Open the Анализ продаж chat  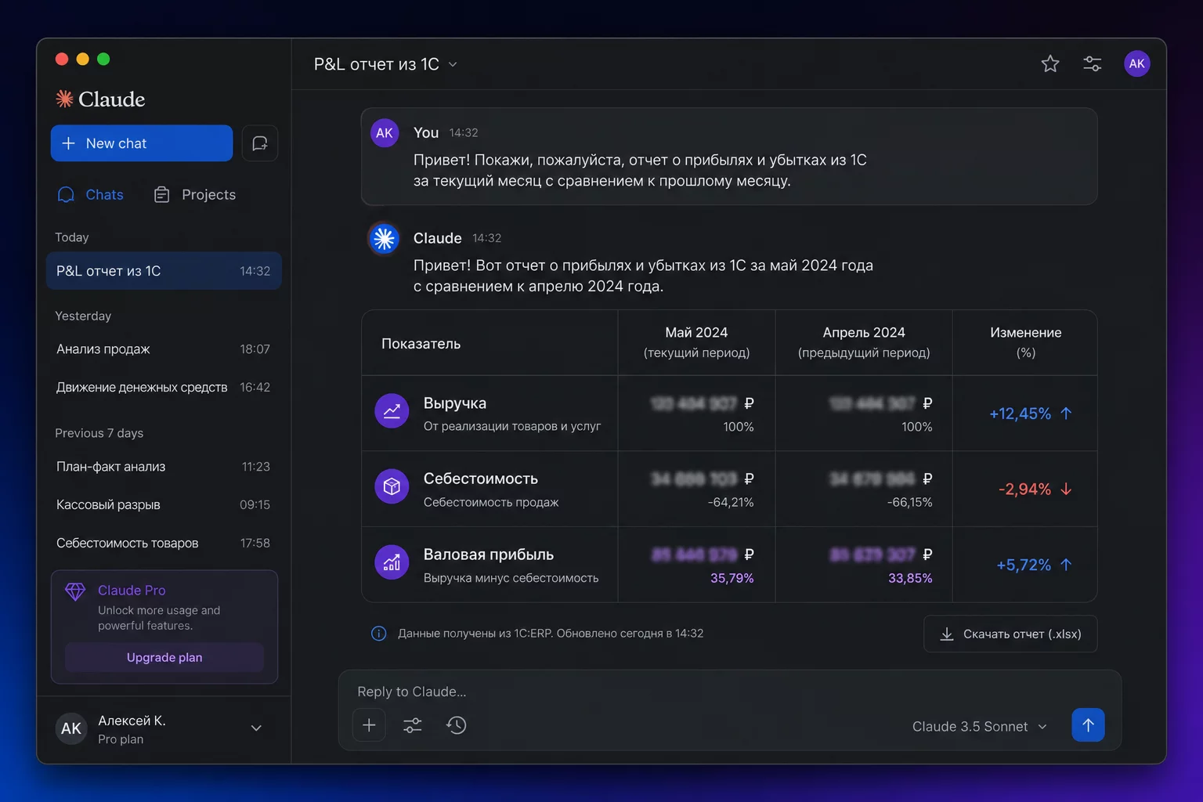click(164, 349)
